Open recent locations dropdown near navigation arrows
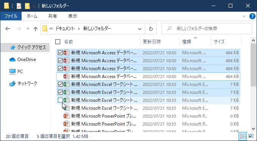 (28, 29)
